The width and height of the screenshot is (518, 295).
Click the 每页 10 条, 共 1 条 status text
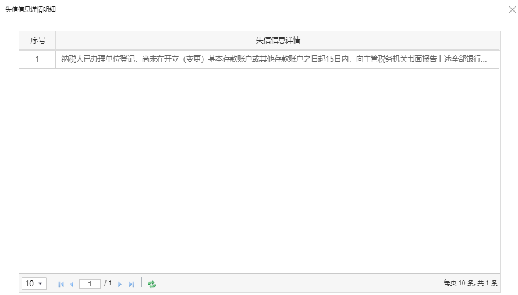tap(470, 283)
